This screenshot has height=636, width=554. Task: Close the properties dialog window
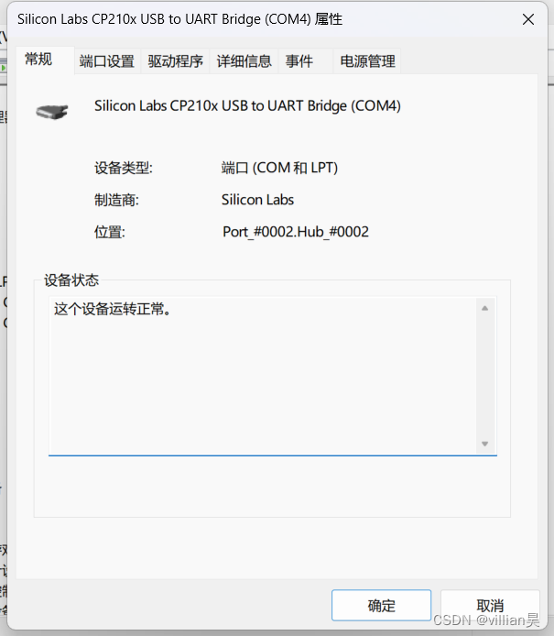point(528,19)
